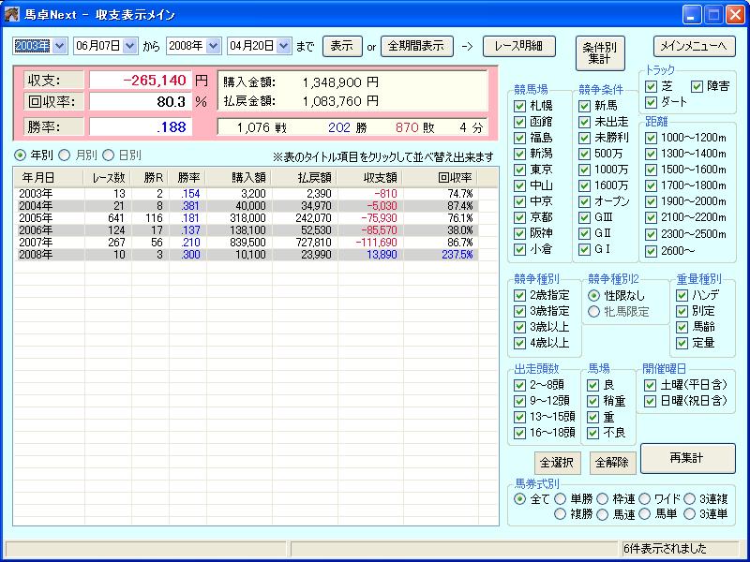The width and height of the screenshot is (750, 562).
Task: Click 全解除 to clear all filters
Action: (610, 463)
